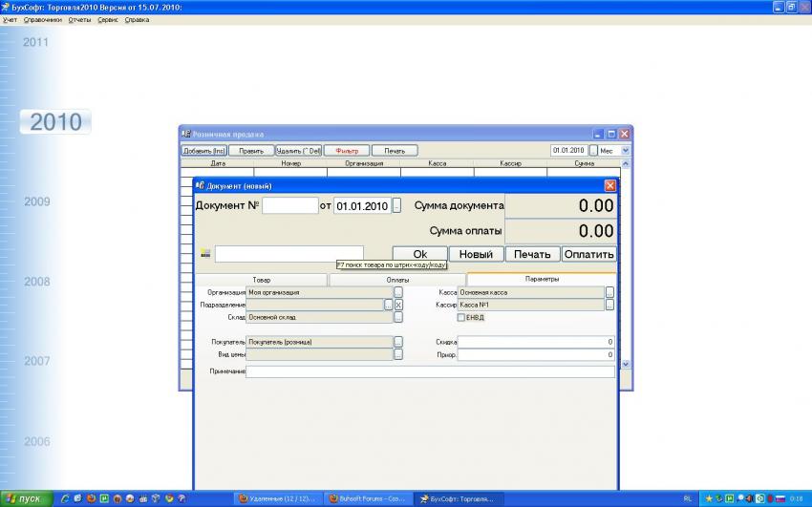812x507 pixels.
Task: Click the barcode search icon beside the input
Action: pyautogui.click(x=204, y=254)
